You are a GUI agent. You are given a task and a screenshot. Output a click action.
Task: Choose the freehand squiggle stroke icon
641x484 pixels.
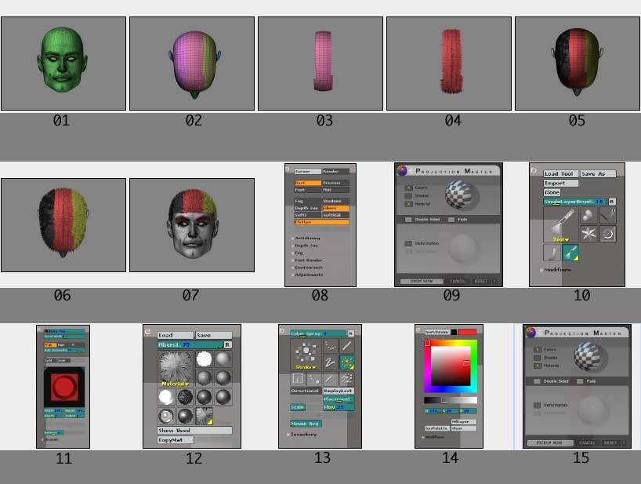tap(330, 362)
